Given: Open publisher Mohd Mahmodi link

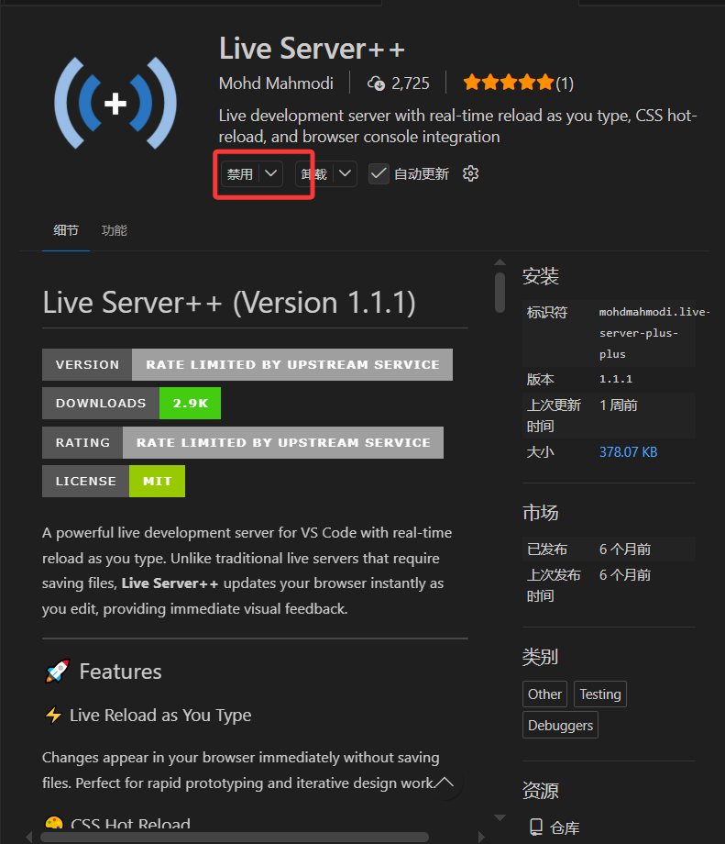Looking at the screenshot, I should [276, 83].
